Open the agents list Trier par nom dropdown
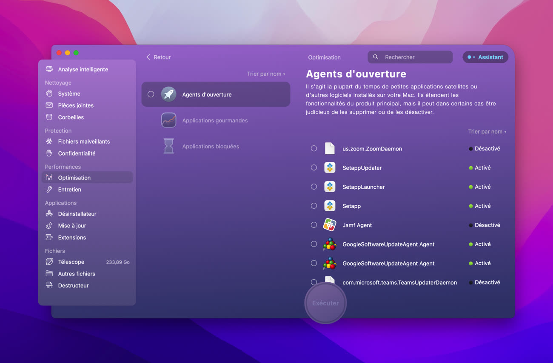 pos(487,132)
